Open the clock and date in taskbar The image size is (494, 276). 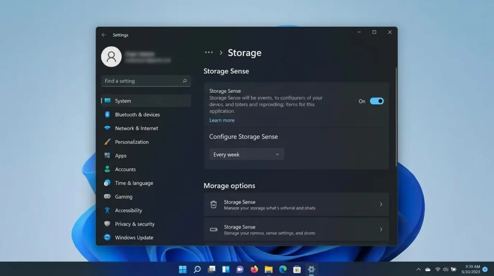[471, 269]
